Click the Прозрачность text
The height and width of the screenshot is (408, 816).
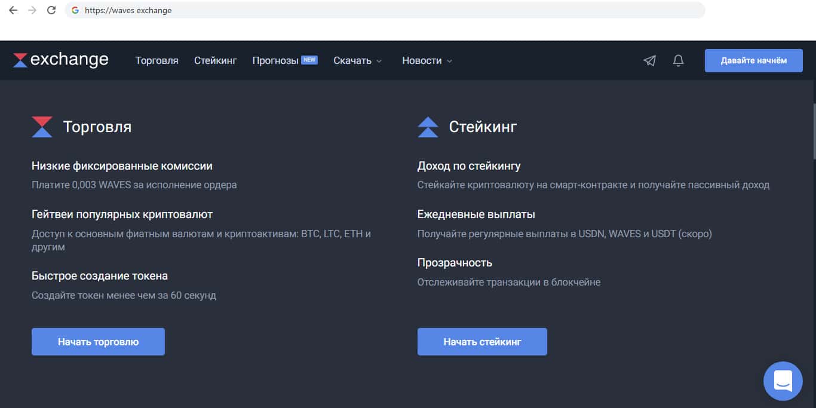[x=455, y=263]
